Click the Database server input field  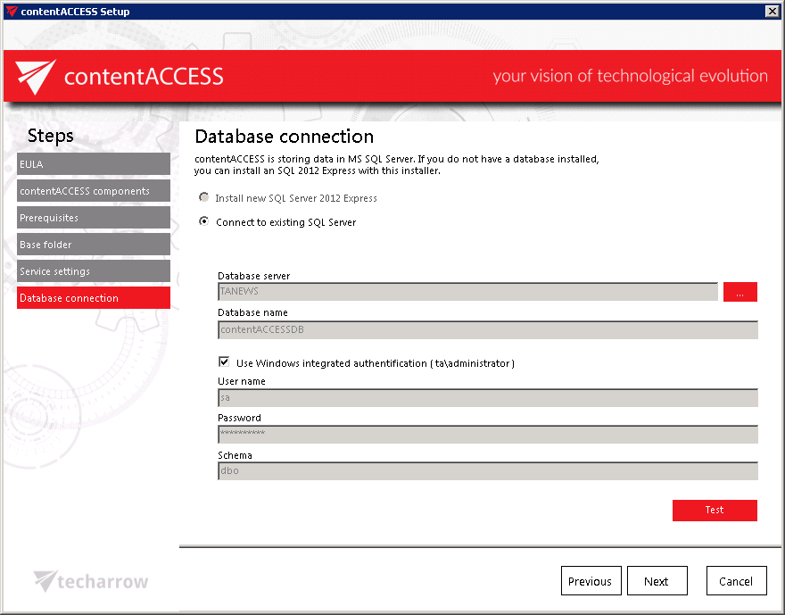point(467,292)
